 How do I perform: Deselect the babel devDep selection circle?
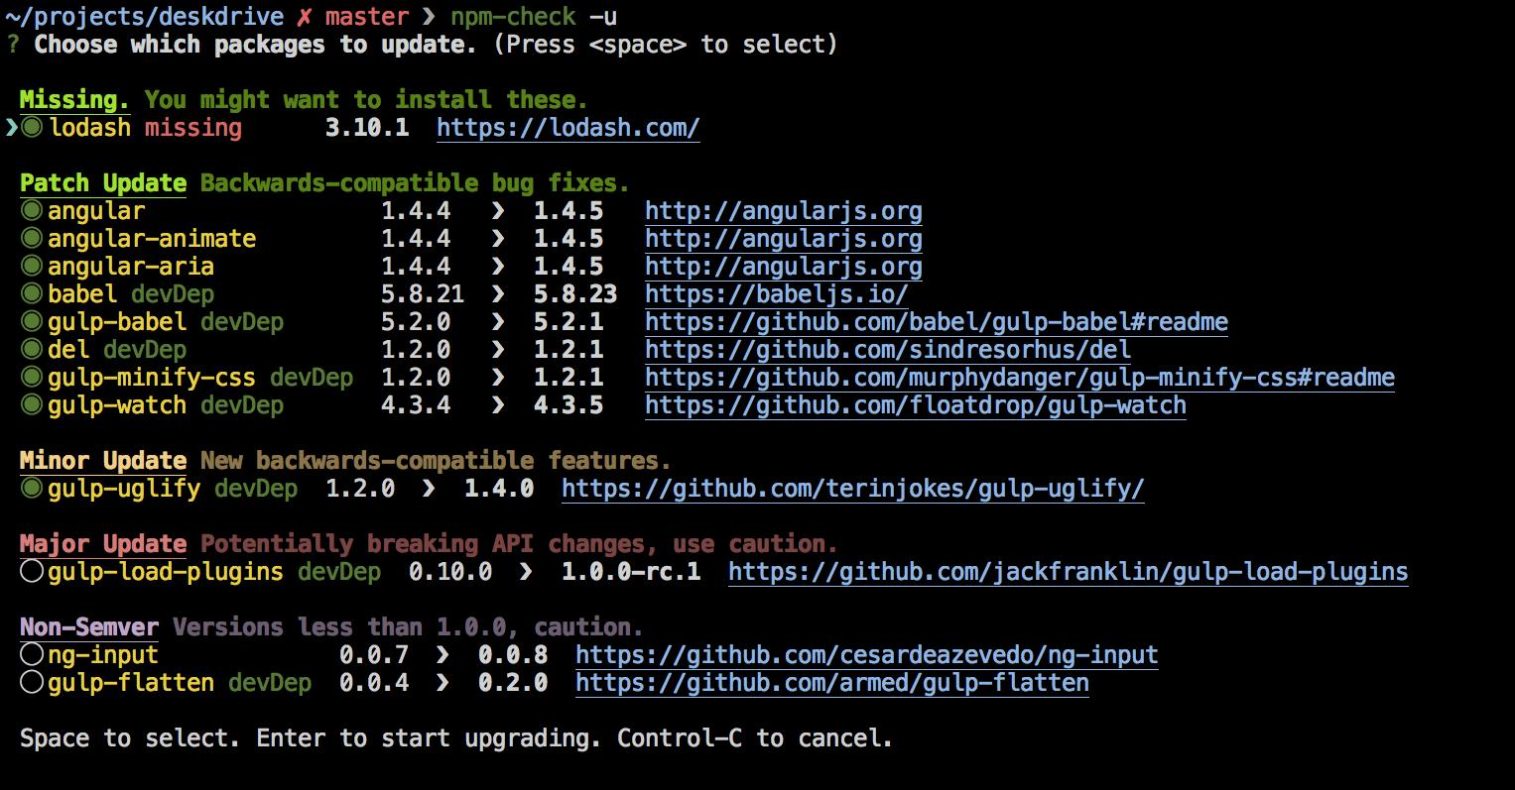[x=32, y=294]
